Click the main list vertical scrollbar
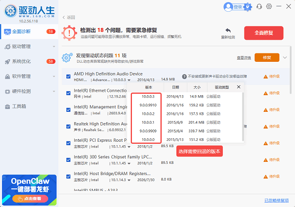The height and width of the screenshot is (207, 295). [291, 70]
